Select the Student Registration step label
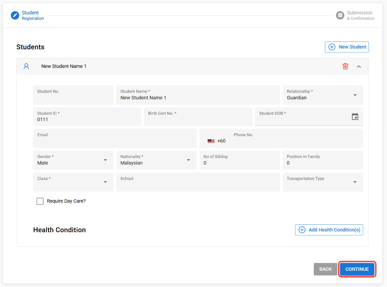The height and width of the screenshot is (287, 387). click(32, 15)
